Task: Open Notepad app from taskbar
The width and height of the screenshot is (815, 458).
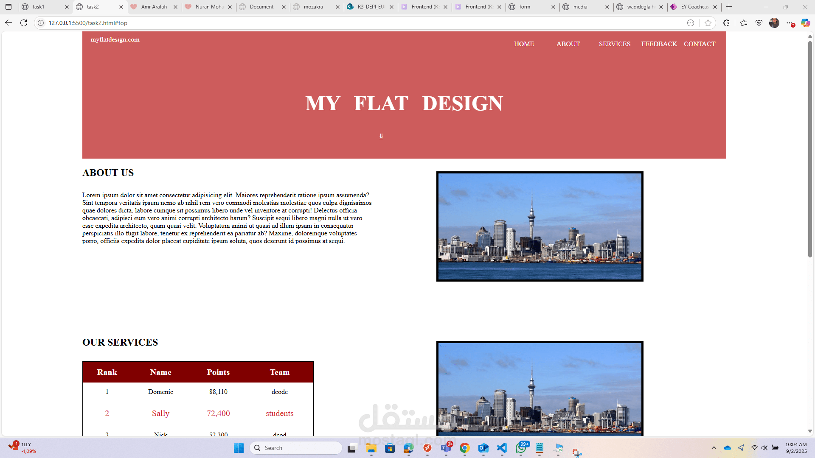Action: [540, 448]
